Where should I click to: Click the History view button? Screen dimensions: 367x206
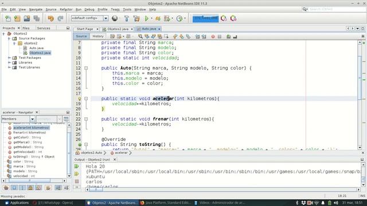(98, 36)
